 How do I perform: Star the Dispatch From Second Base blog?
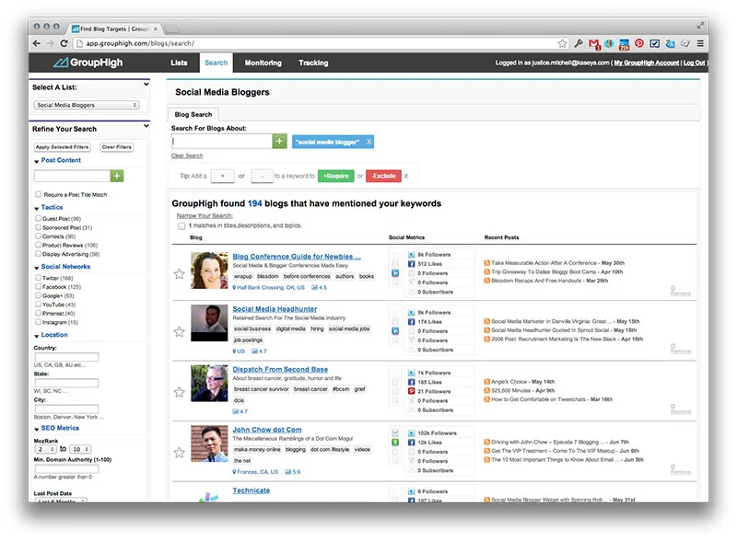(179, 392)
